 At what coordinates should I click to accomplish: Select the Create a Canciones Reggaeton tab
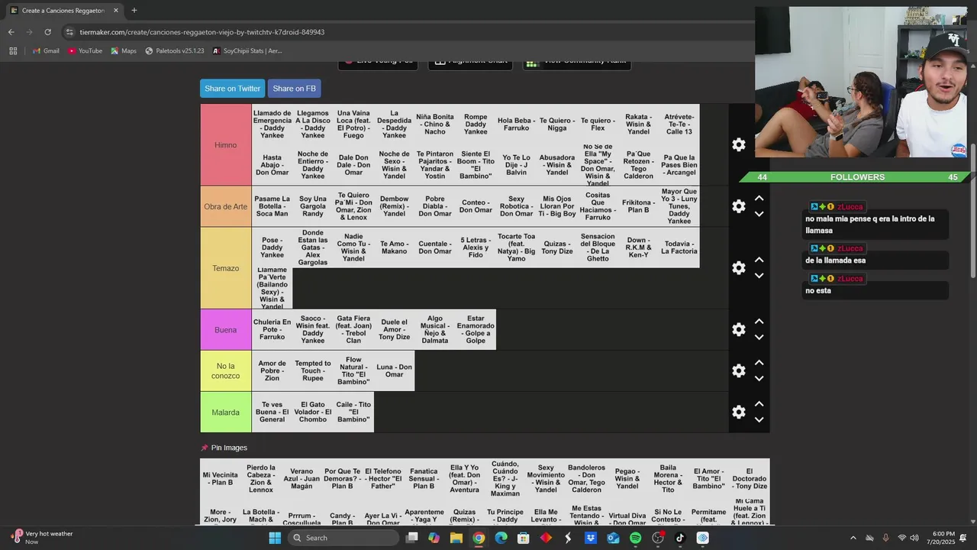coord(63,11)
